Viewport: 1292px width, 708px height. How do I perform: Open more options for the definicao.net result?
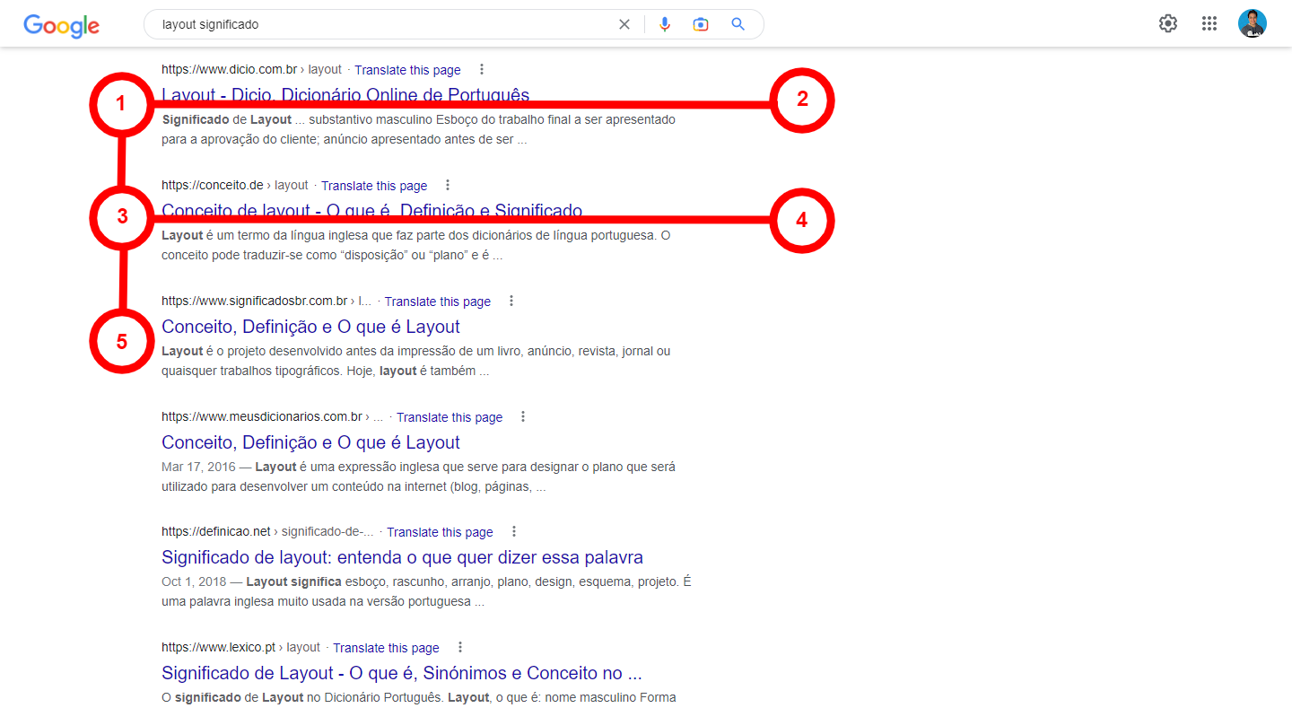click(514, 531)
